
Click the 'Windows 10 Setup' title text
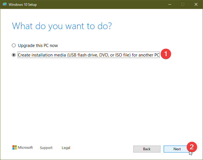pyautogui.click(x=23, y=5)
